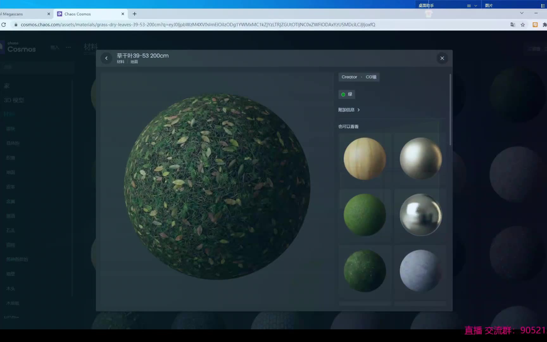
Task: Open the browser extensions puzzle icon
Action: 544,25
